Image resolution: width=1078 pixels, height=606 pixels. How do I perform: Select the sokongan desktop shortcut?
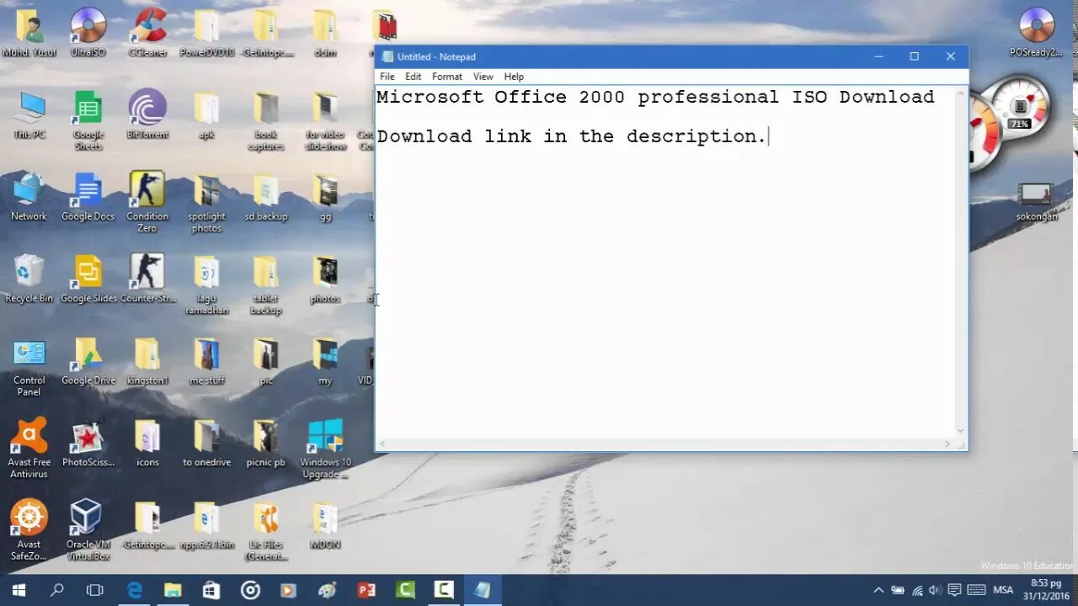1037,202
